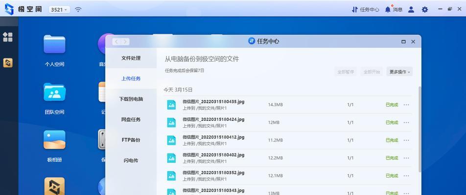Screen dimensions: 466x195
Task: Click file name 微信图片_20220315180435.jpg
Action: tap(213, 101)
